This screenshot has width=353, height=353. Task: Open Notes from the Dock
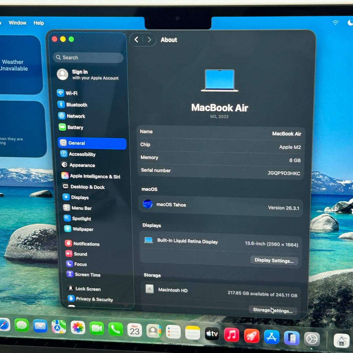(192, 333)
